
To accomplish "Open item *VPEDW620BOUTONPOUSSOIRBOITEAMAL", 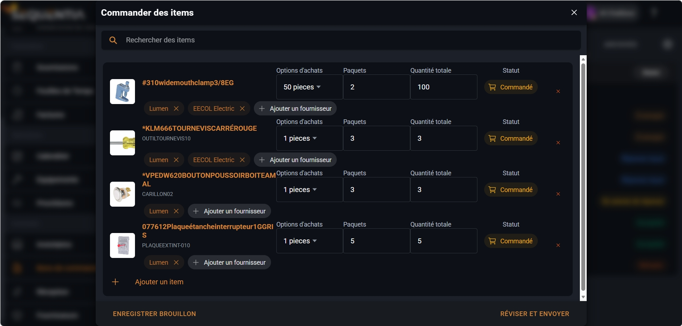I will 209,180.
